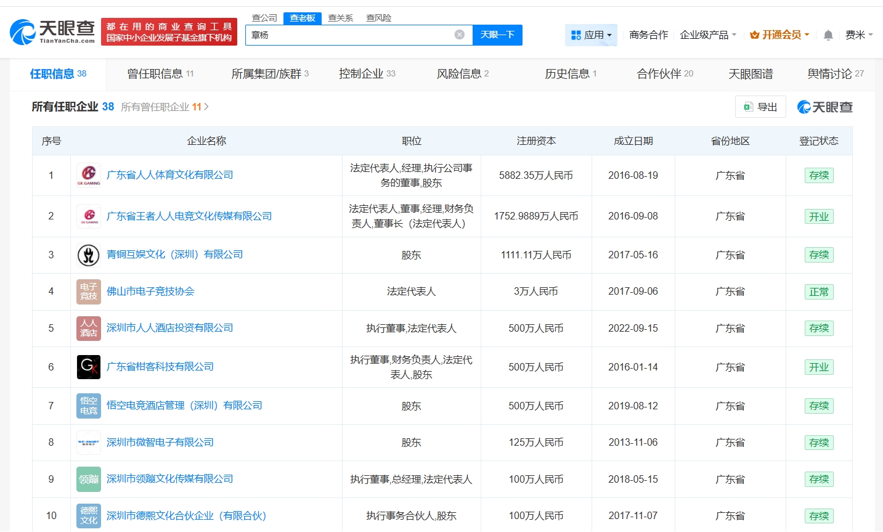The height and width of the screenshot is (532, 883).
Task: Open the 舆情讨论 27 tab
Action: pos(836,74)
